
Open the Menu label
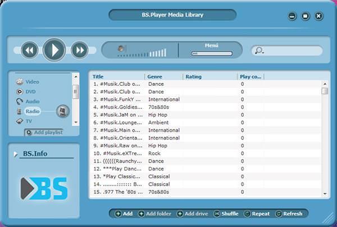[x=212, y=45]
